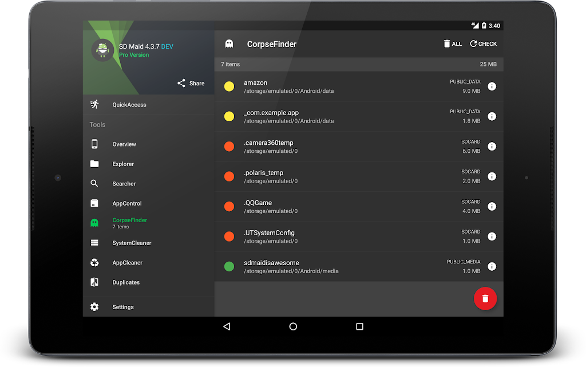The image size is (586, 367).
Task: Open Settings in the sidebar
Action: pos(122,307)
